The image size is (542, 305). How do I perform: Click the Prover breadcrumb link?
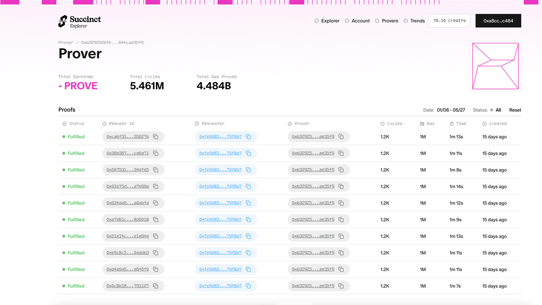(65, 42)
